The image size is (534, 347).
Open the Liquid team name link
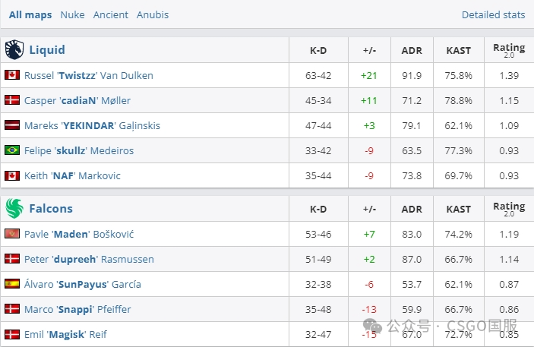[47, 50]
